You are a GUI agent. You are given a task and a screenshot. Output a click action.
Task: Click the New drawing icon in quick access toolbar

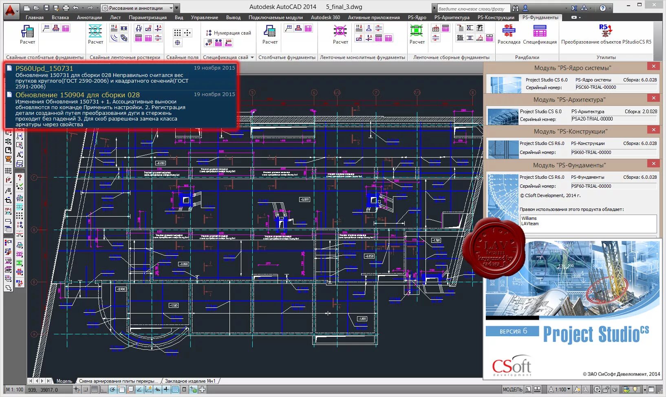[27, 8]
